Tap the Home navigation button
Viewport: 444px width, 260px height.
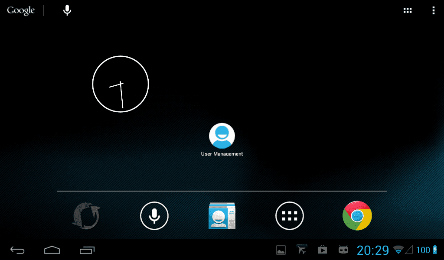coord(52,250)
